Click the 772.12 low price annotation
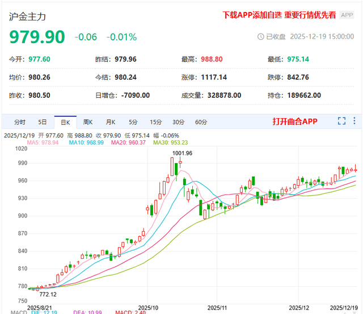 (x=48, y=294)
